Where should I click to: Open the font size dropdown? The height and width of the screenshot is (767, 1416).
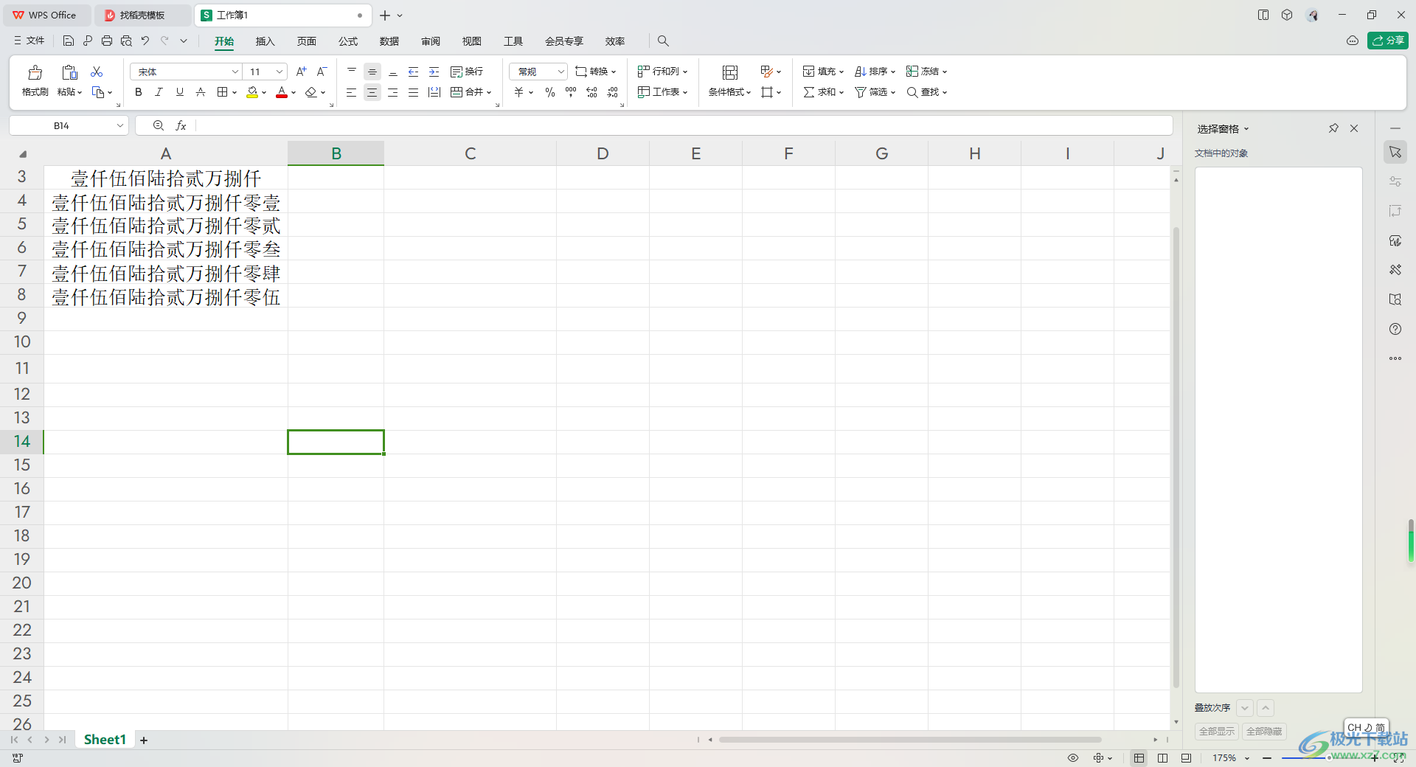(x=280, y=72)
